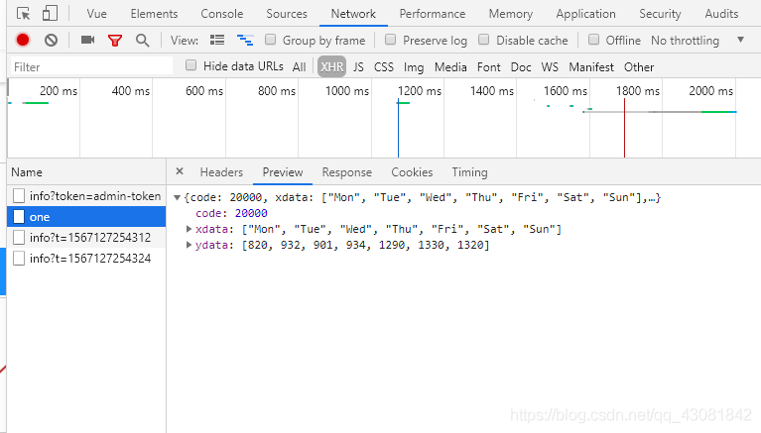The height and width of the screenshot is (433, 761).
Task: Open the Performance tab
Action: click(x=432, y=14)
